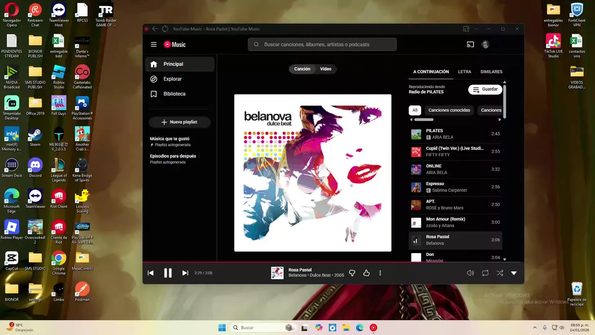Open the hamburger guide menu in YouTube Music
Image resolution: width=595 pixels, height=335 pixels.
[x=154, y=45]
